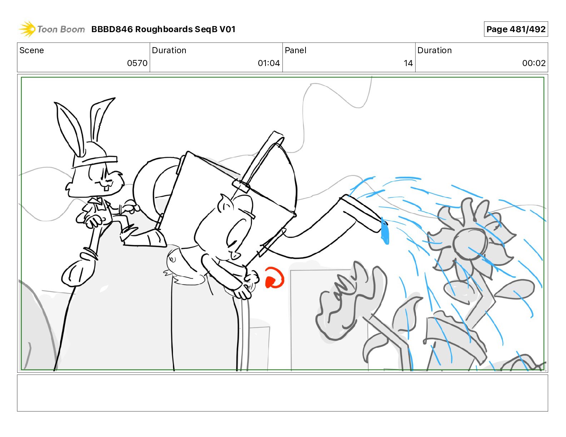Click the empty notes box below the panel
Image resolution: width=566 pixels, height=437 pixels.
point(282,393)
